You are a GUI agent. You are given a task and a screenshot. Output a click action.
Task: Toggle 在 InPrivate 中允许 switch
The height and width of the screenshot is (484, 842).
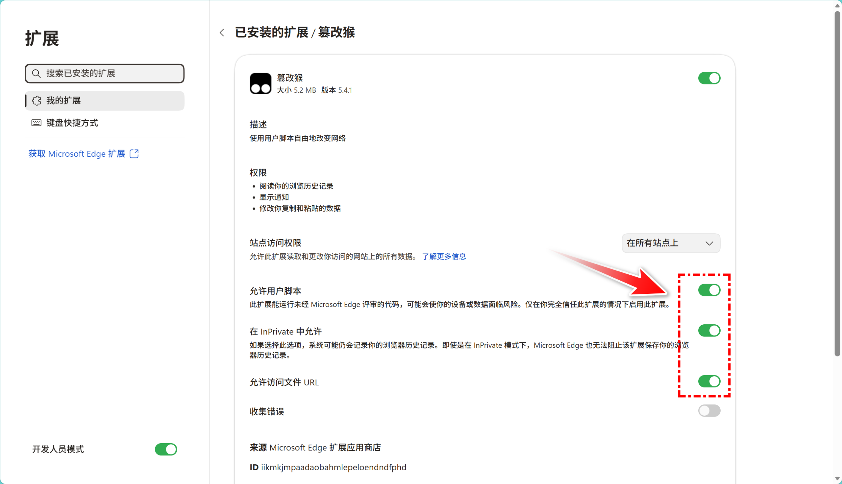click(709, 331)
